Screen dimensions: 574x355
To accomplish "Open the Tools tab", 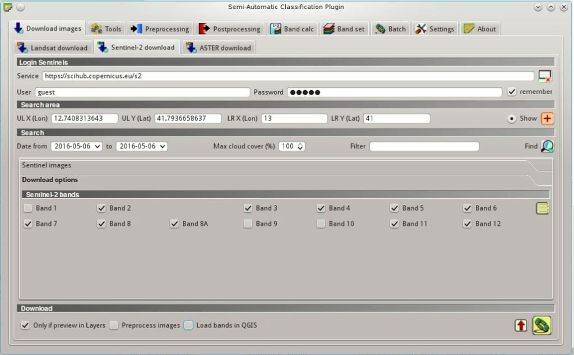I will point(106,29).
